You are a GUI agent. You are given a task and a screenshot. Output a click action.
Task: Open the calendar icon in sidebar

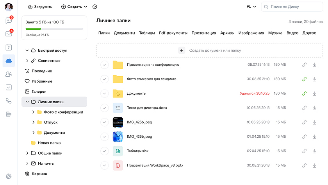(9, 47)
